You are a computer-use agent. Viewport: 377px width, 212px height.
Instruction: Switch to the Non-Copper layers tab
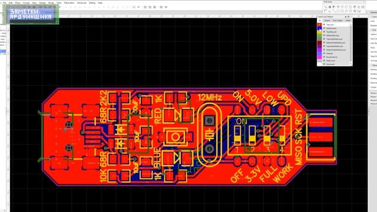[338, 21]
